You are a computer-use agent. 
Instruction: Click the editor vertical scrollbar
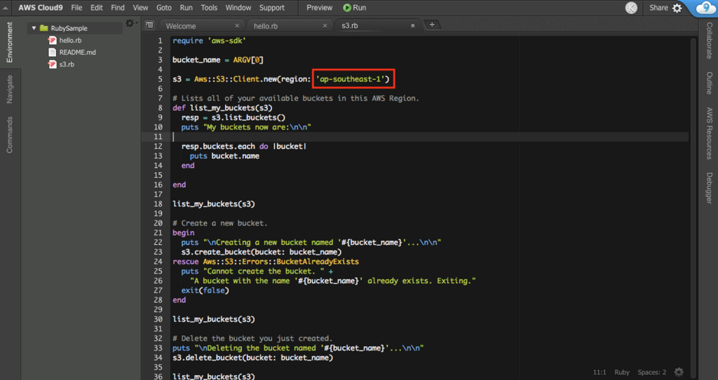click(692, 208)
